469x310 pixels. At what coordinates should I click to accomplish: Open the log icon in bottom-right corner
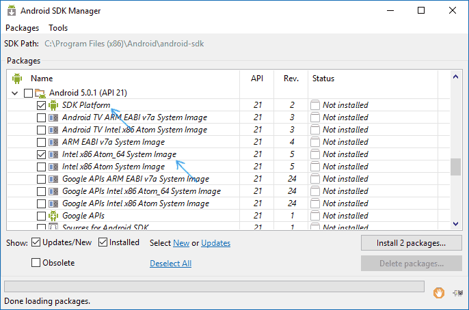point(457,293)
